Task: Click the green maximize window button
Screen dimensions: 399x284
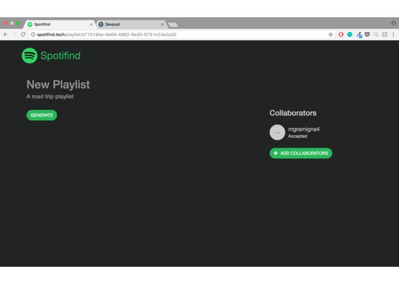Action: point(18,23)
